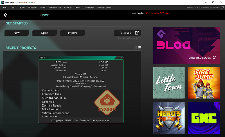Click the Import button
This screenshot has width=225, height=137.
click(x=73, y=33)
